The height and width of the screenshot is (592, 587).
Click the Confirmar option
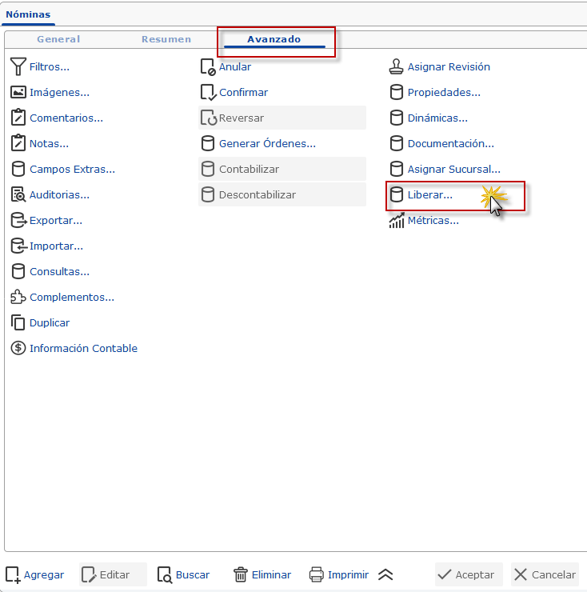click(243, 93)
